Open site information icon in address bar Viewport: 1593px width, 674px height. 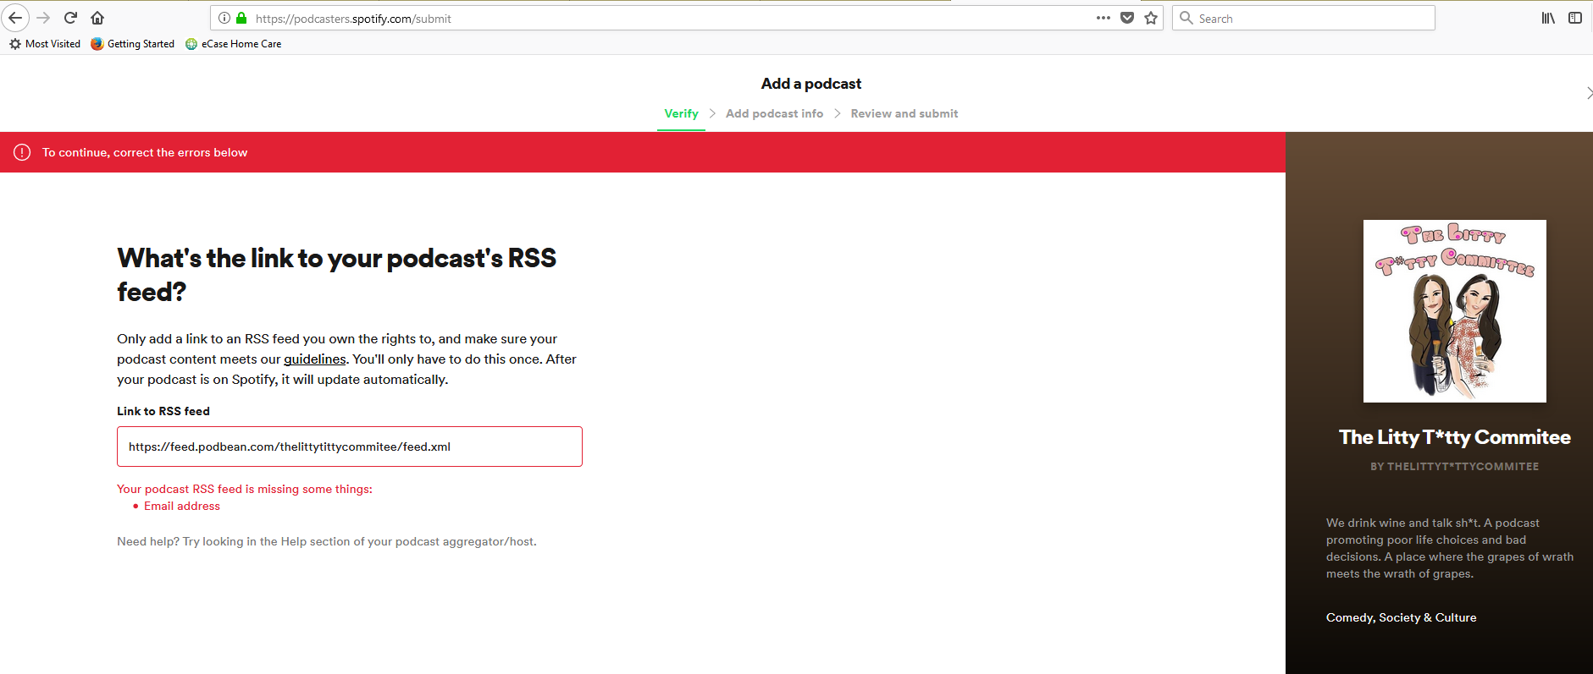pos(224,18)
